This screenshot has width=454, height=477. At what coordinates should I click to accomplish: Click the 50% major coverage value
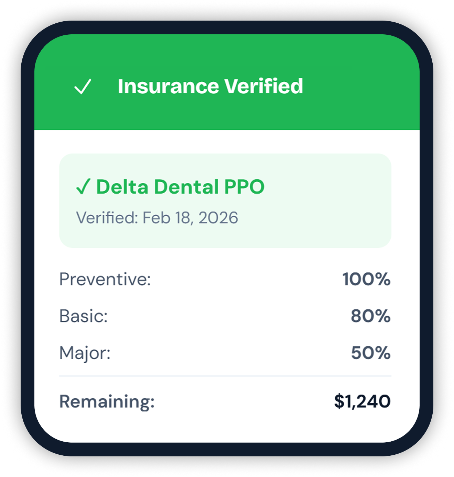(x=370, y=353)
